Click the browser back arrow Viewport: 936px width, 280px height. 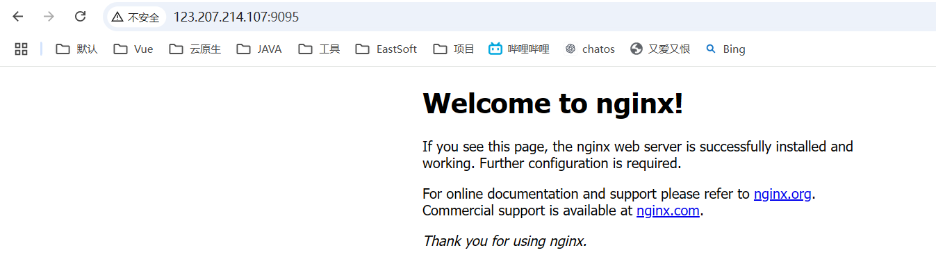tap(18, 17)
